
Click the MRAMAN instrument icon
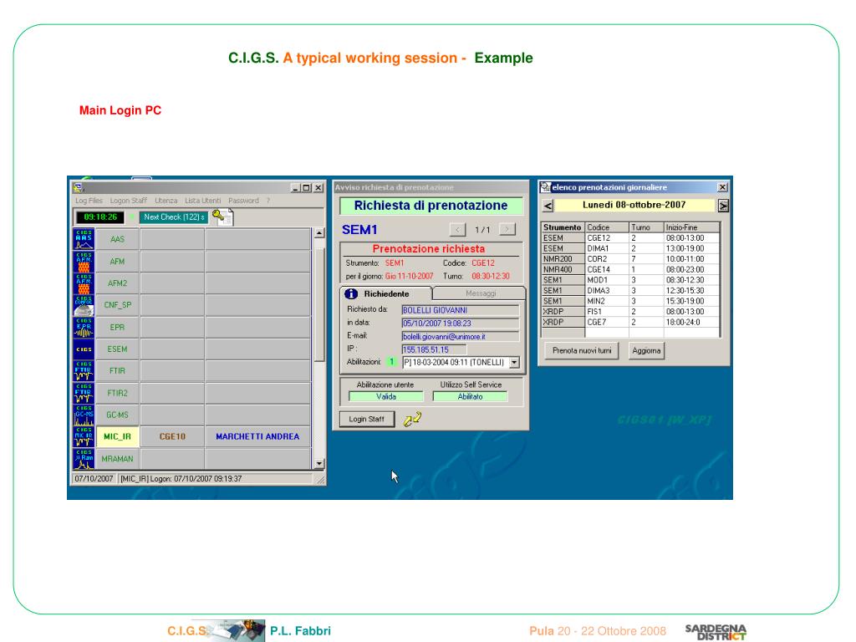point(84,459)
